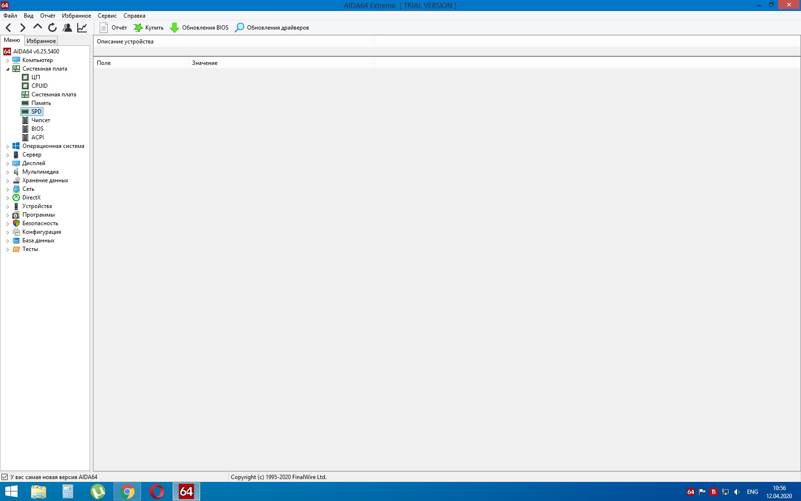
Task: Expand the Конфигурация tree node
Action: [x=8, y=232]
